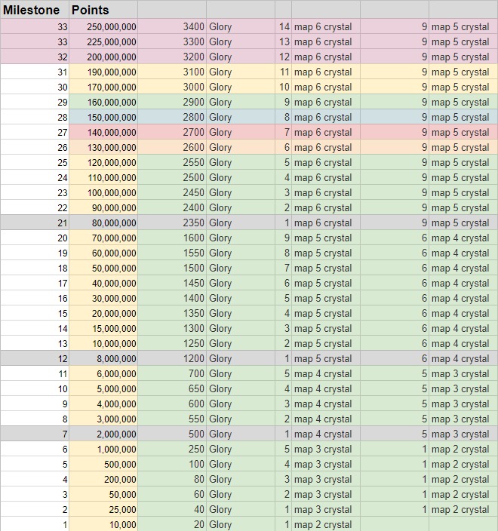Select the 2350 Glory amount cell
This screenshot has height=531, width=498.
pyautogui.click(x=172, y=223)
